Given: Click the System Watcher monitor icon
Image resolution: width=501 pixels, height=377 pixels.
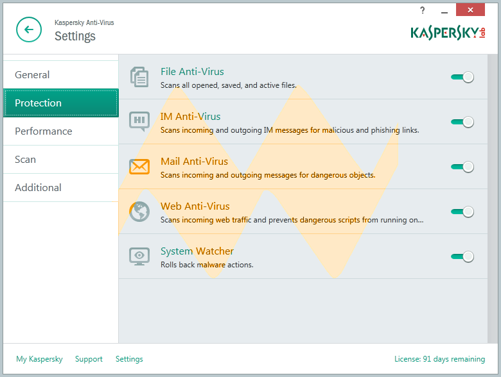Looking at the screenshot, I should click(139, 256).
